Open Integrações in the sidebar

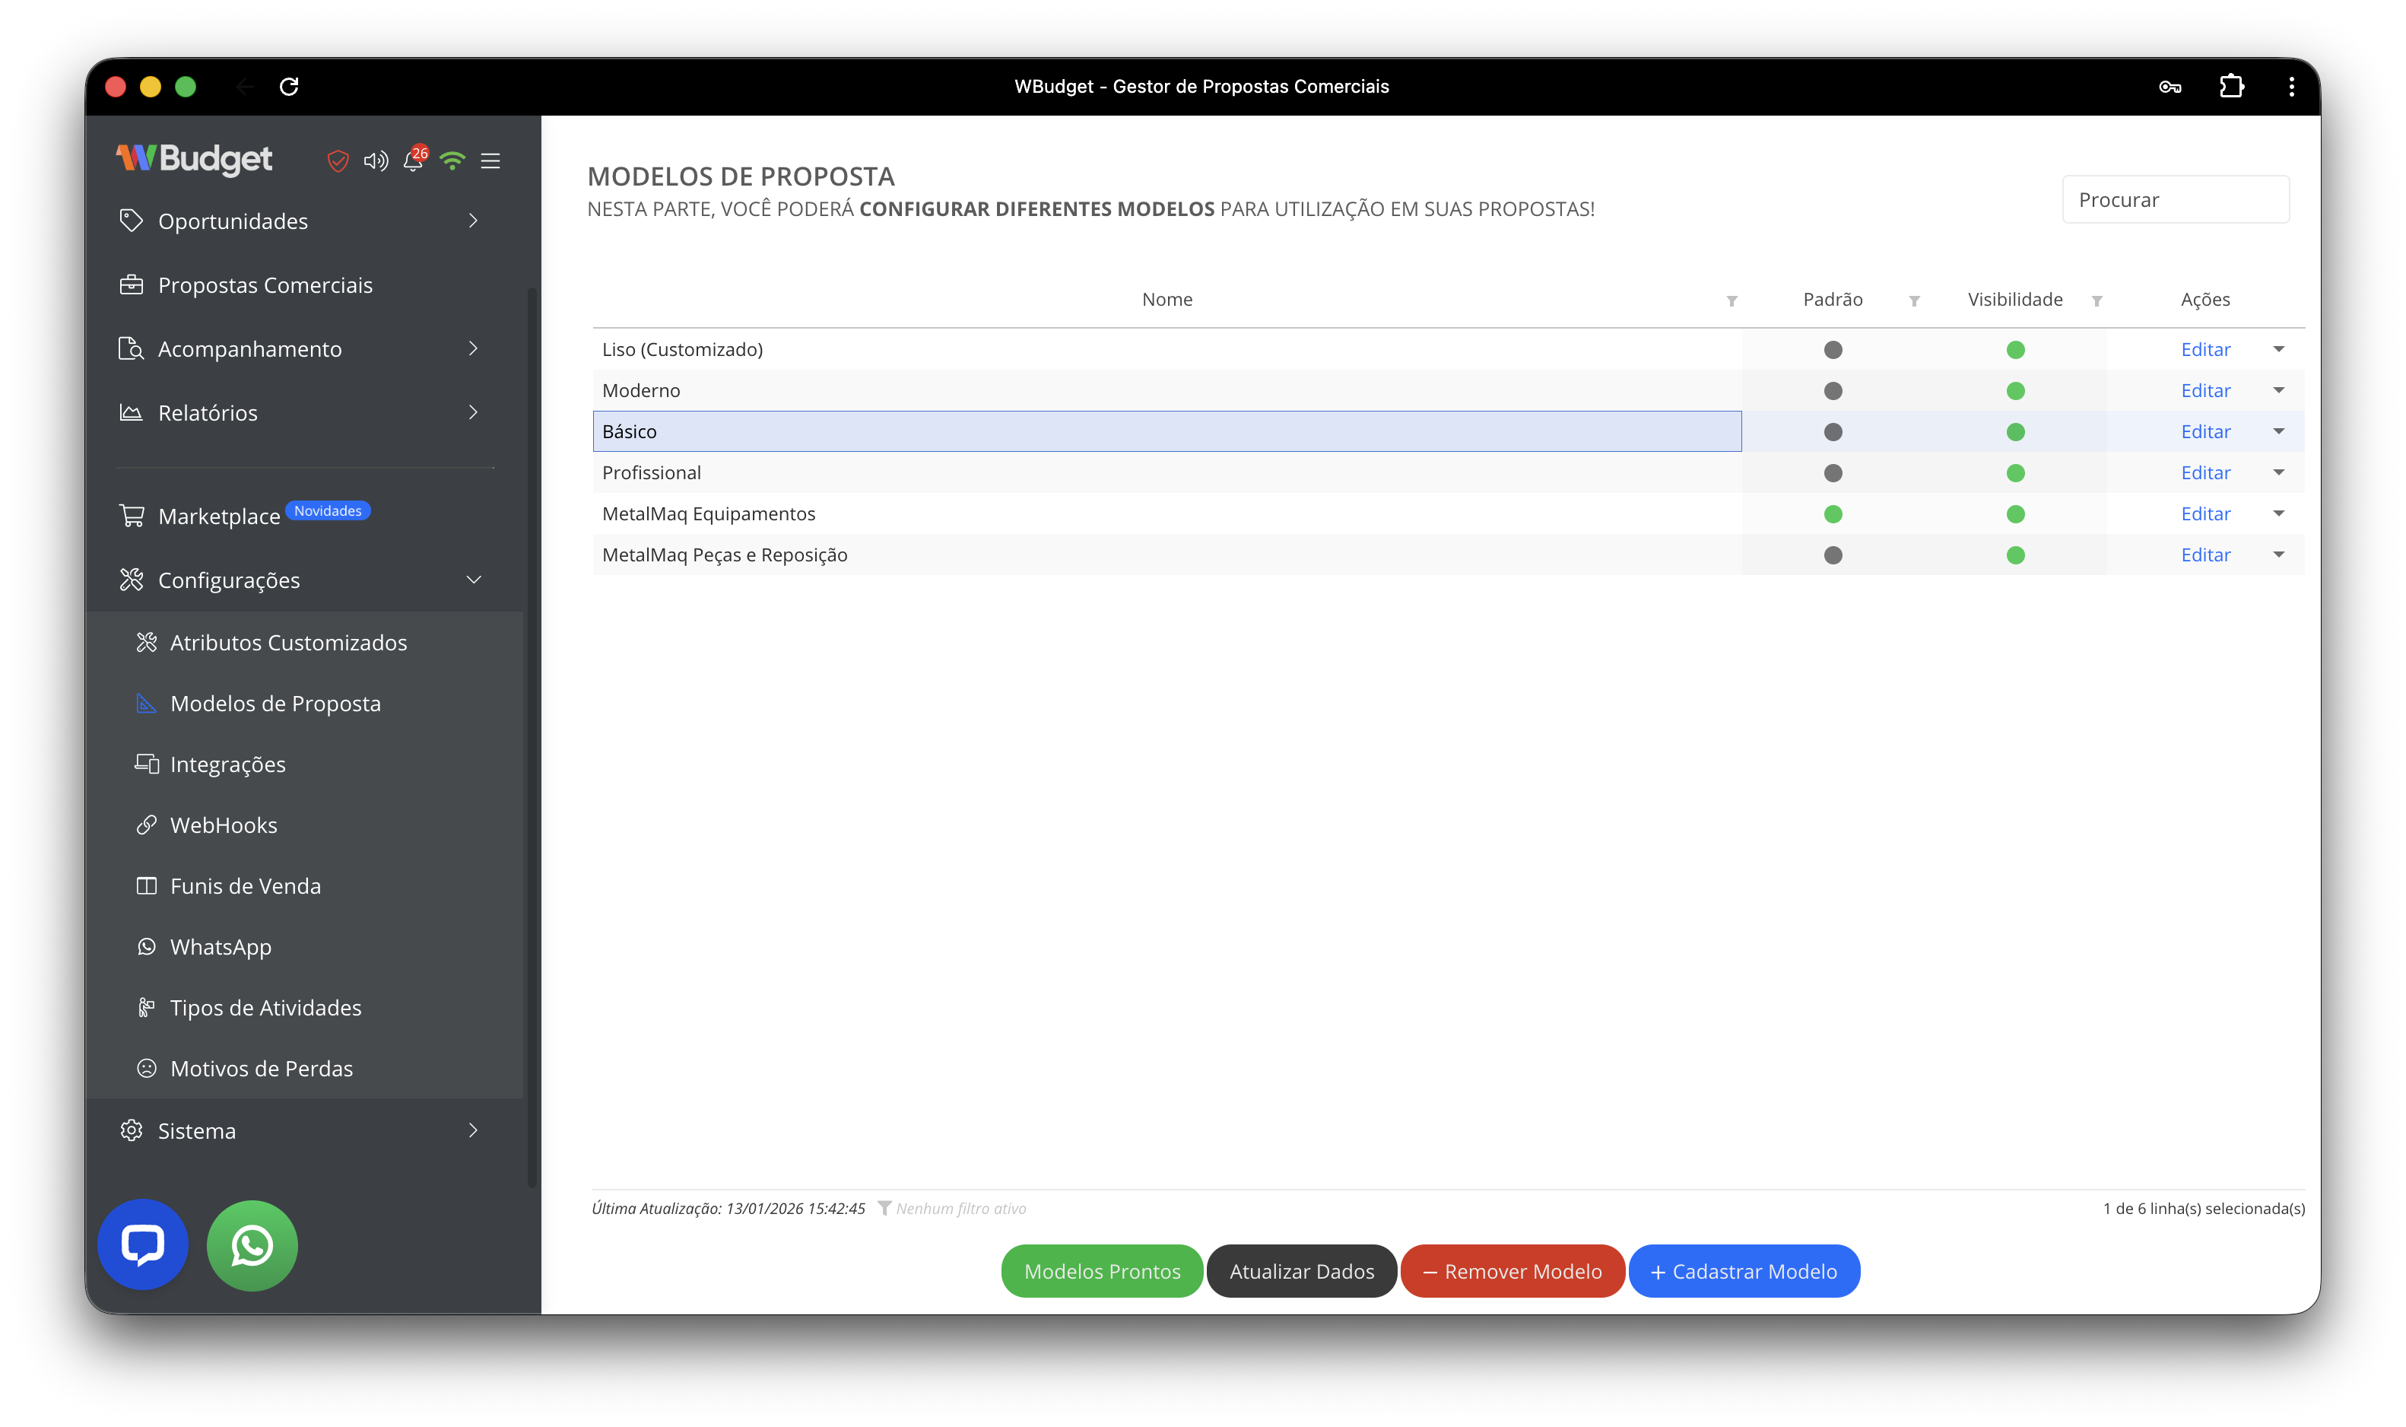point(228,764)
